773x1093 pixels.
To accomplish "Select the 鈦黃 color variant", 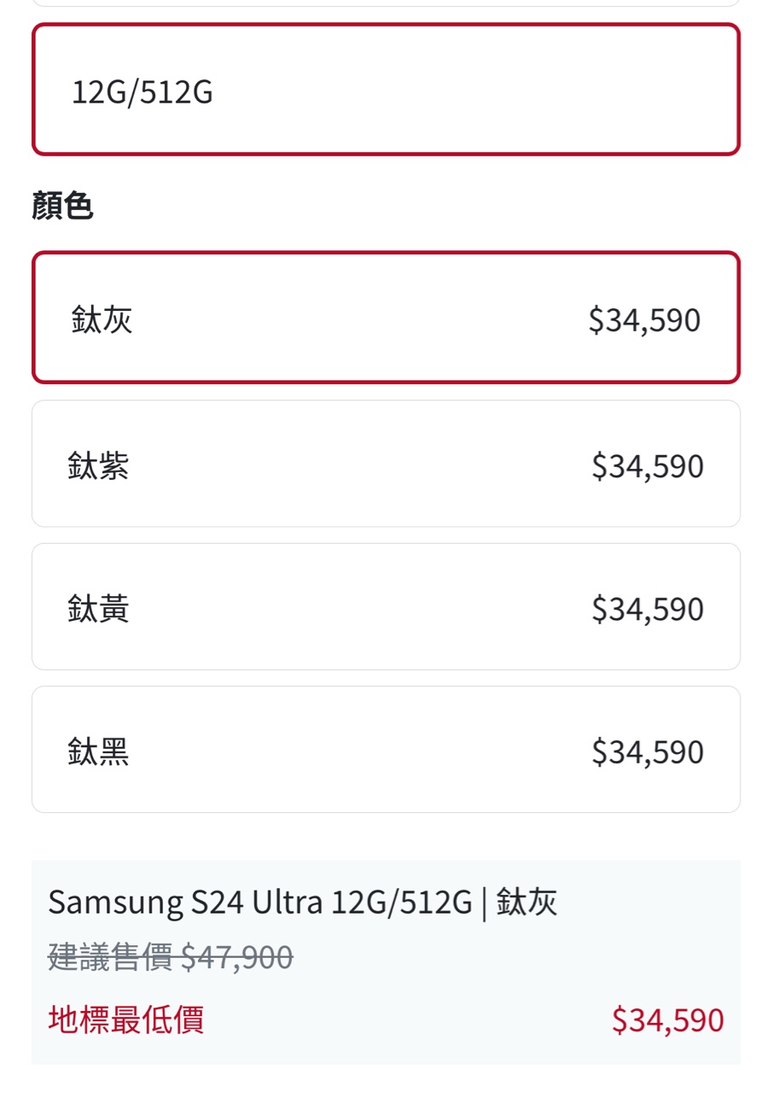I will pyautogui.click(x=386, y=606).
